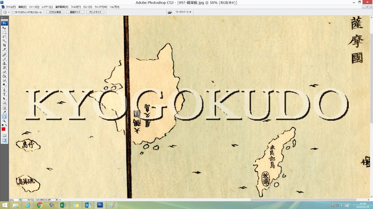Click the Ps logo atop toolbox
This screenshot has height=209, width=373.
4,23
